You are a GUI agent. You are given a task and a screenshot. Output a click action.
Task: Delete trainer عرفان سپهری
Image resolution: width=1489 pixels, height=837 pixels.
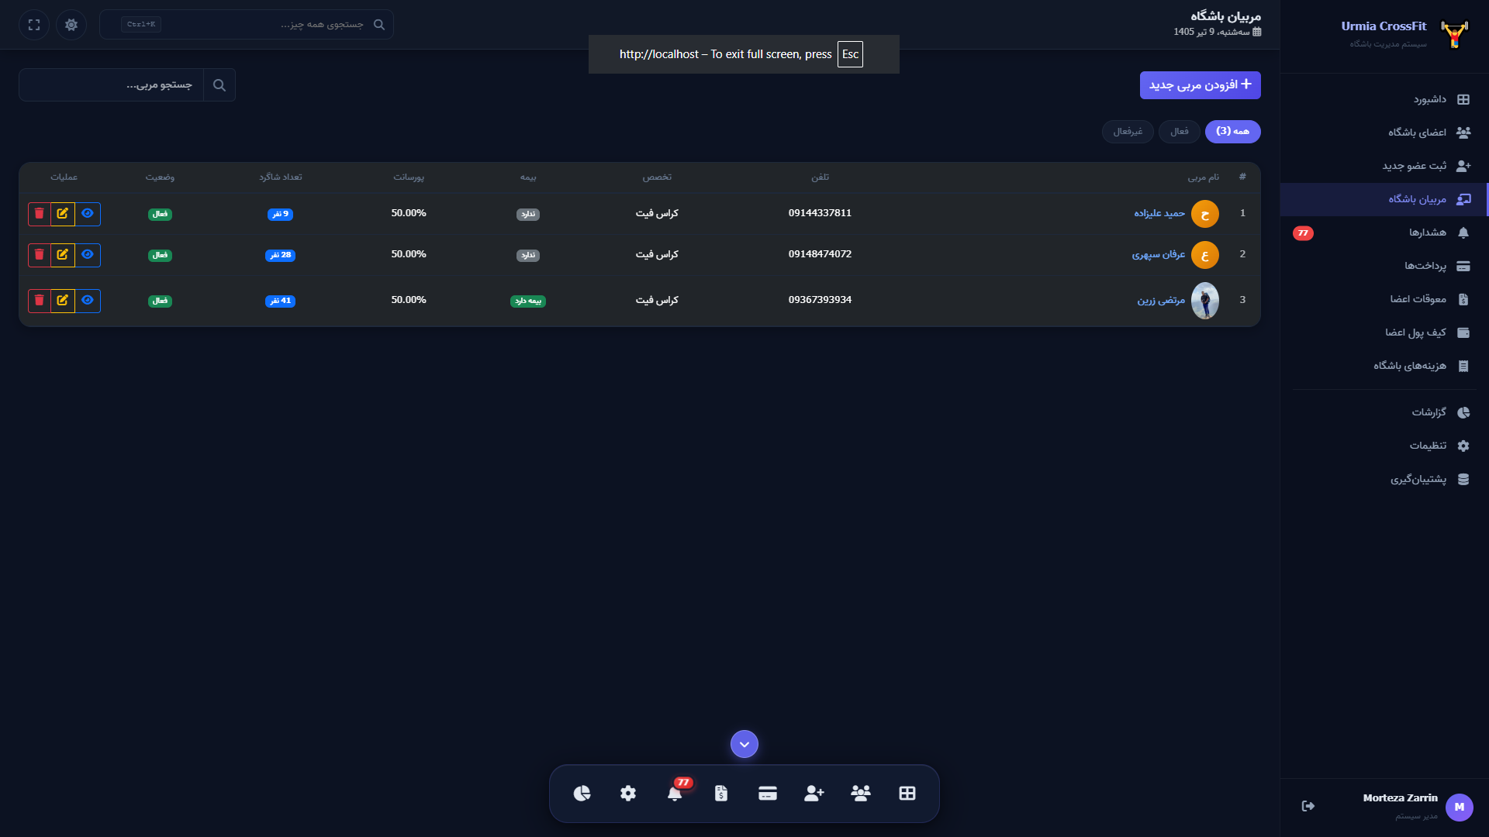(40, 255)
